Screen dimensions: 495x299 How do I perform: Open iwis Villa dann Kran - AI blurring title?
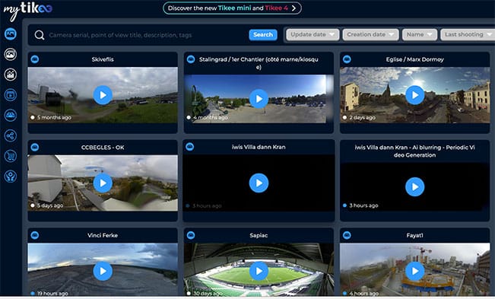[414, 151]
